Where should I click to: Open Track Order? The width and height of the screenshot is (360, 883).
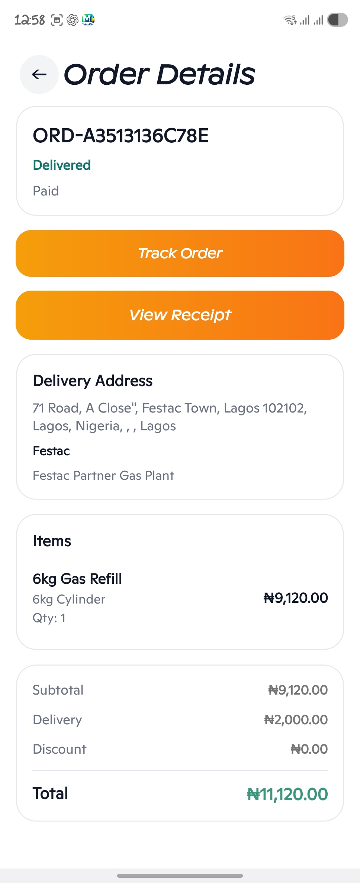pyautogui.click(x=180, y=253)
